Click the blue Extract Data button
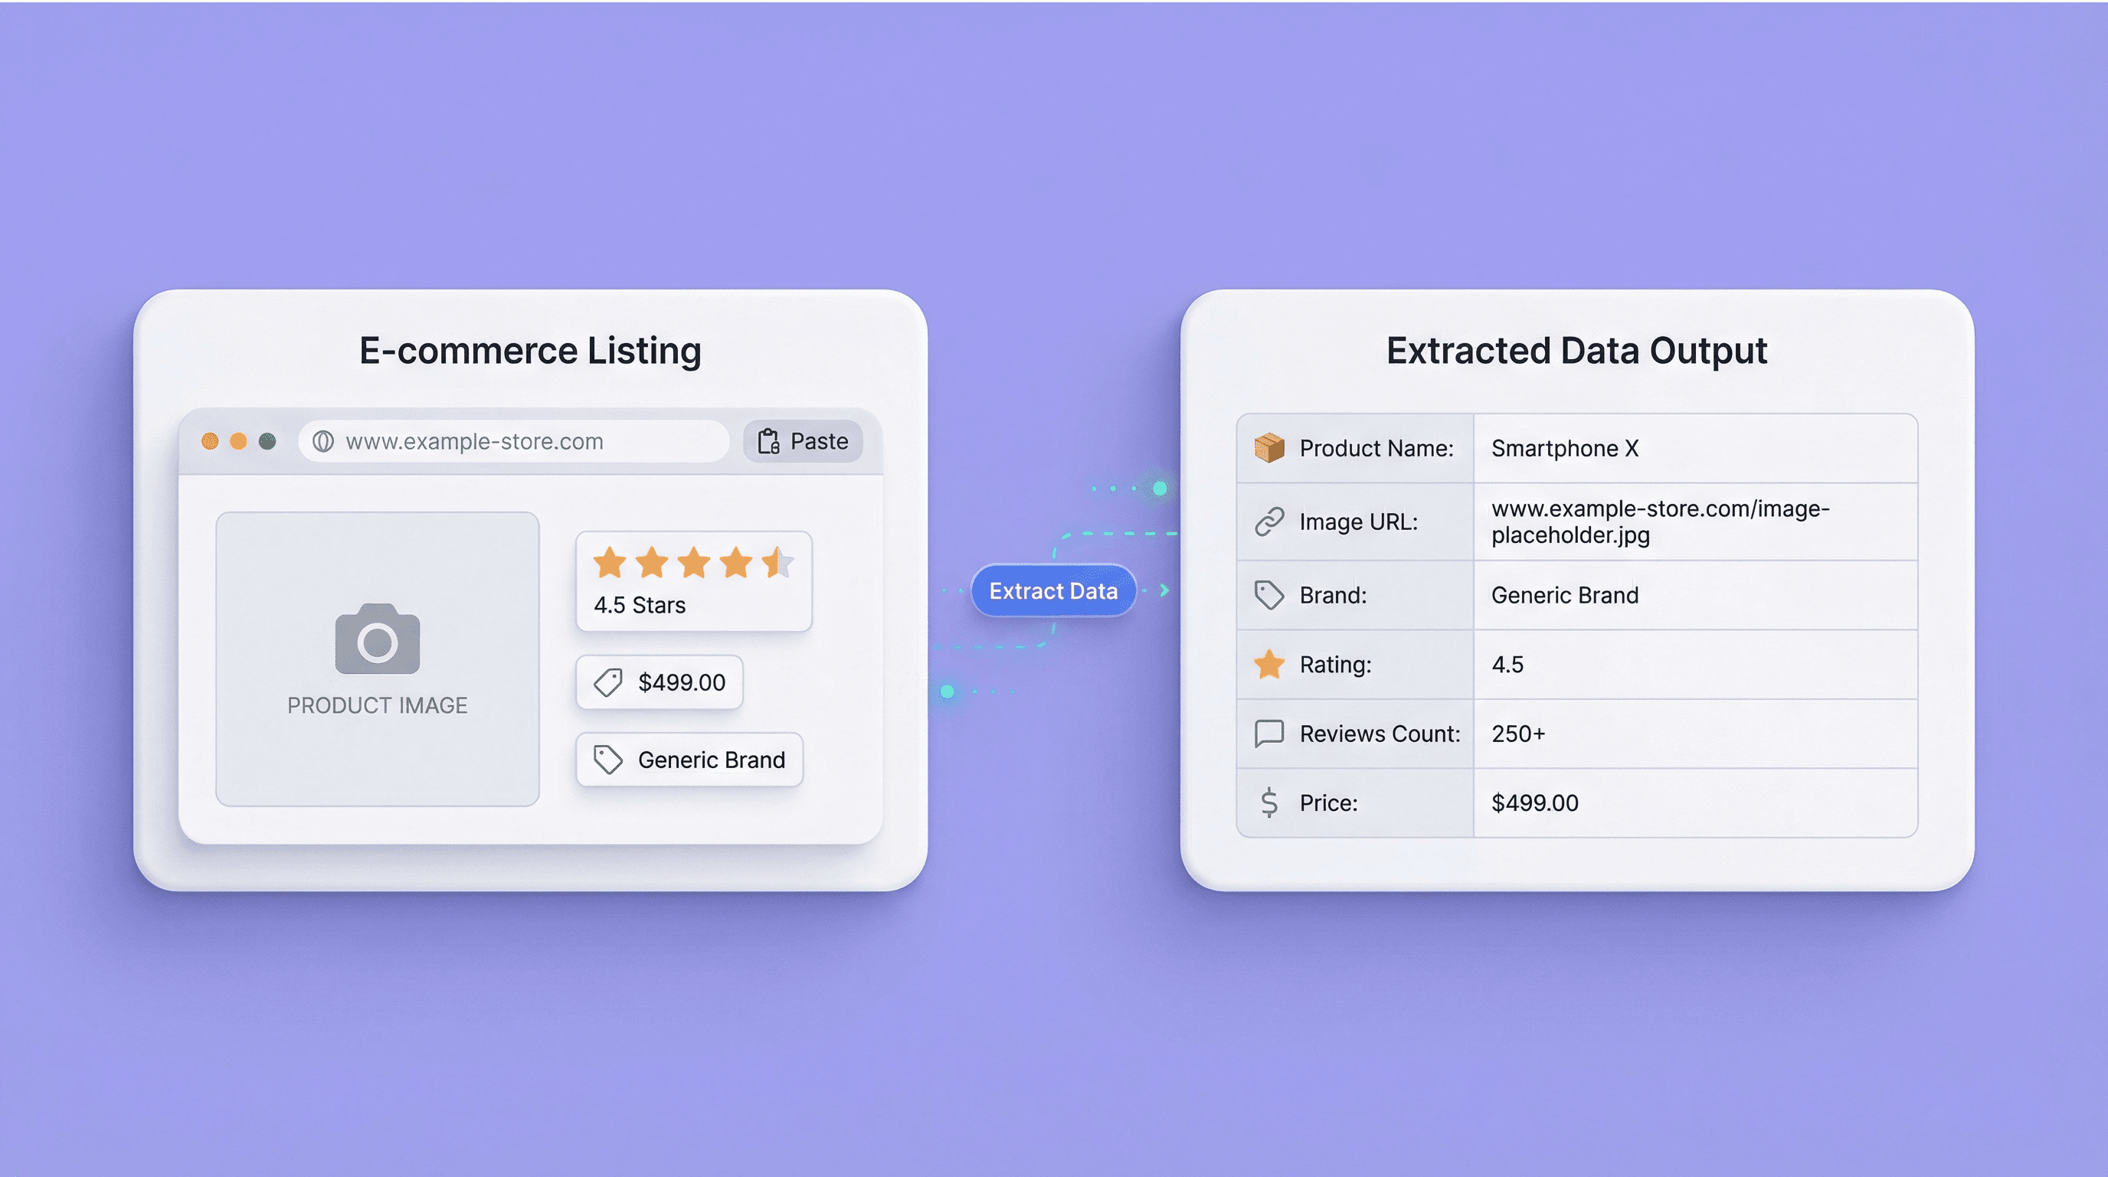This screenshot has height=1177, width=2108. pos(1053,590)
